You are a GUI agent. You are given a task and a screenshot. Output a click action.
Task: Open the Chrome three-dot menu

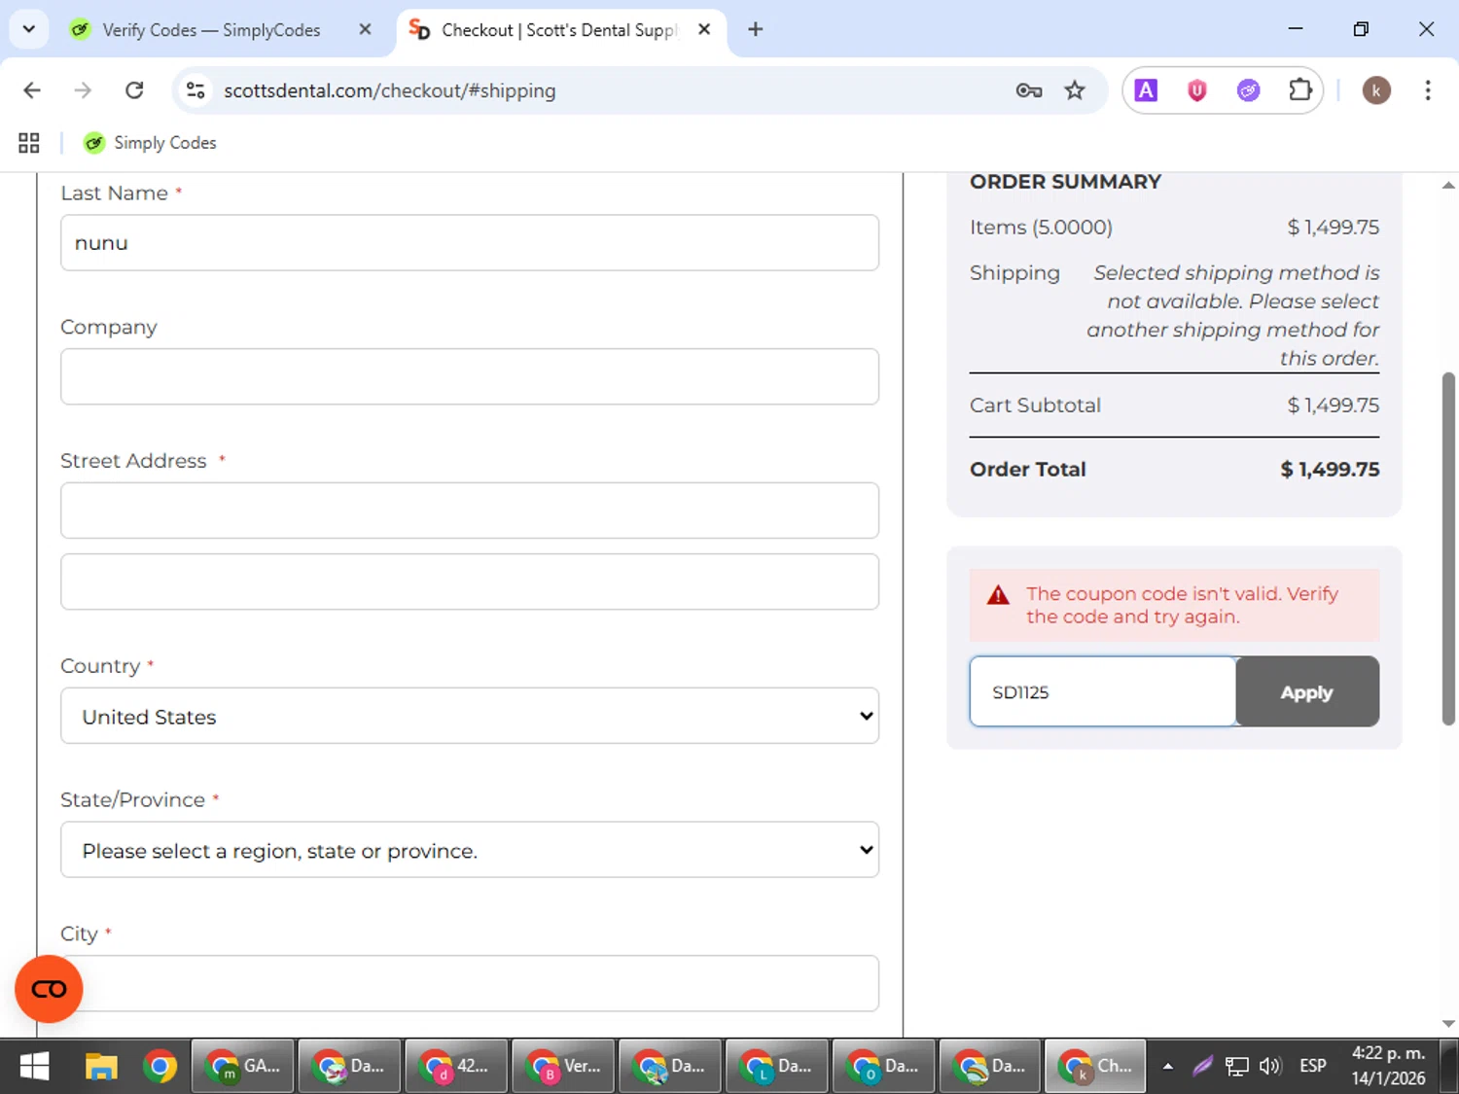point(1428,90)
